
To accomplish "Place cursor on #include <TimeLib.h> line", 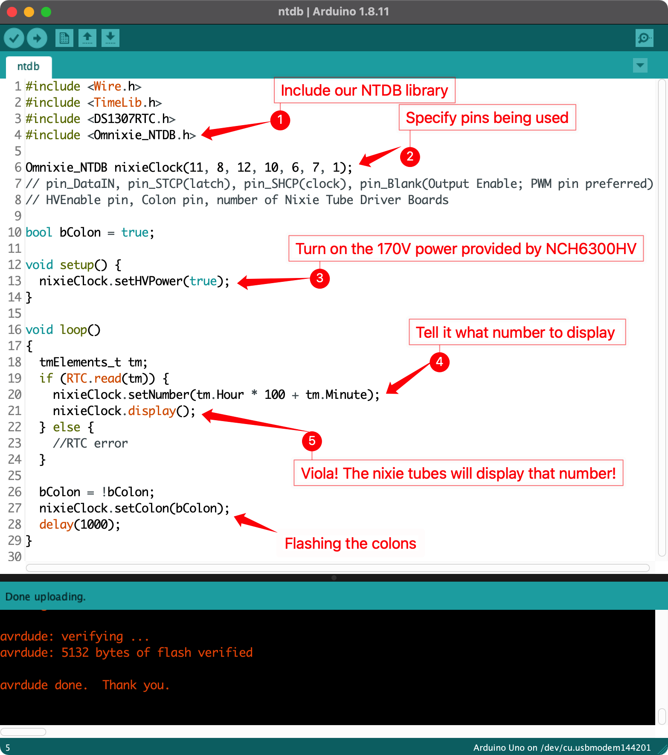I will [94, 102].
